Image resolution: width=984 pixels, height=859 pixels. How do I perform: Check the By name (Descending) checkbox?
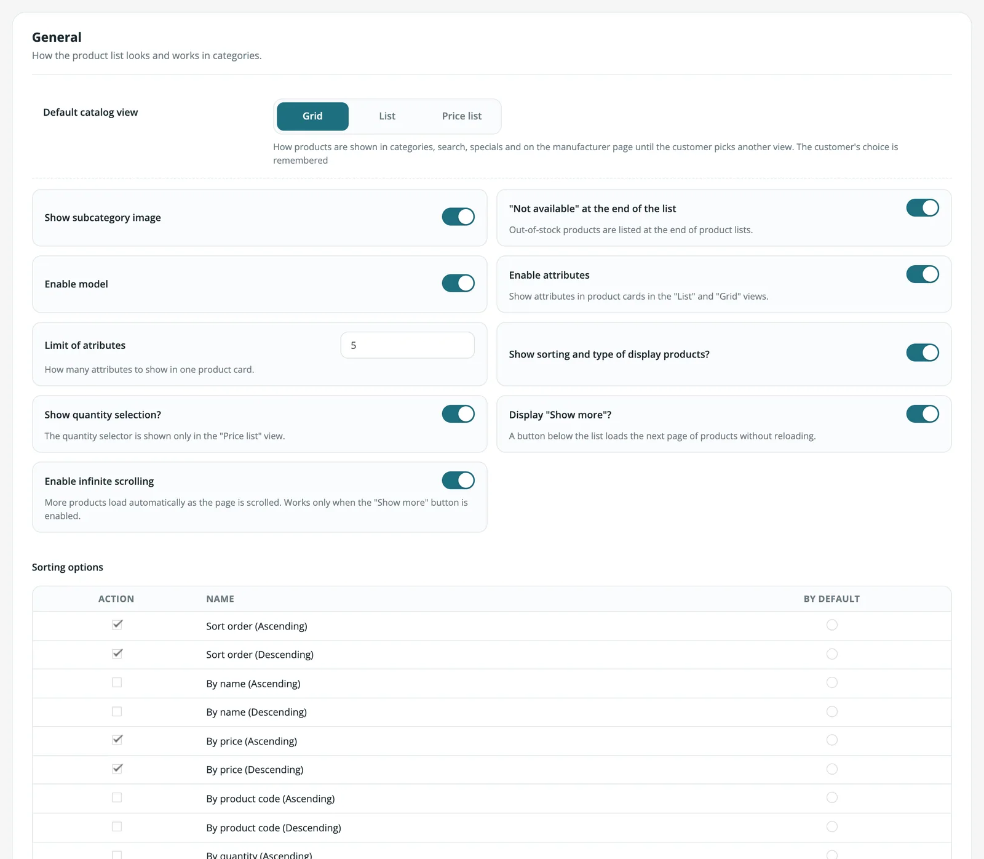click(117, 711)
